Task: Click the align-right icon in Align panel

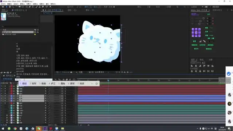Action: pos(200,66)
